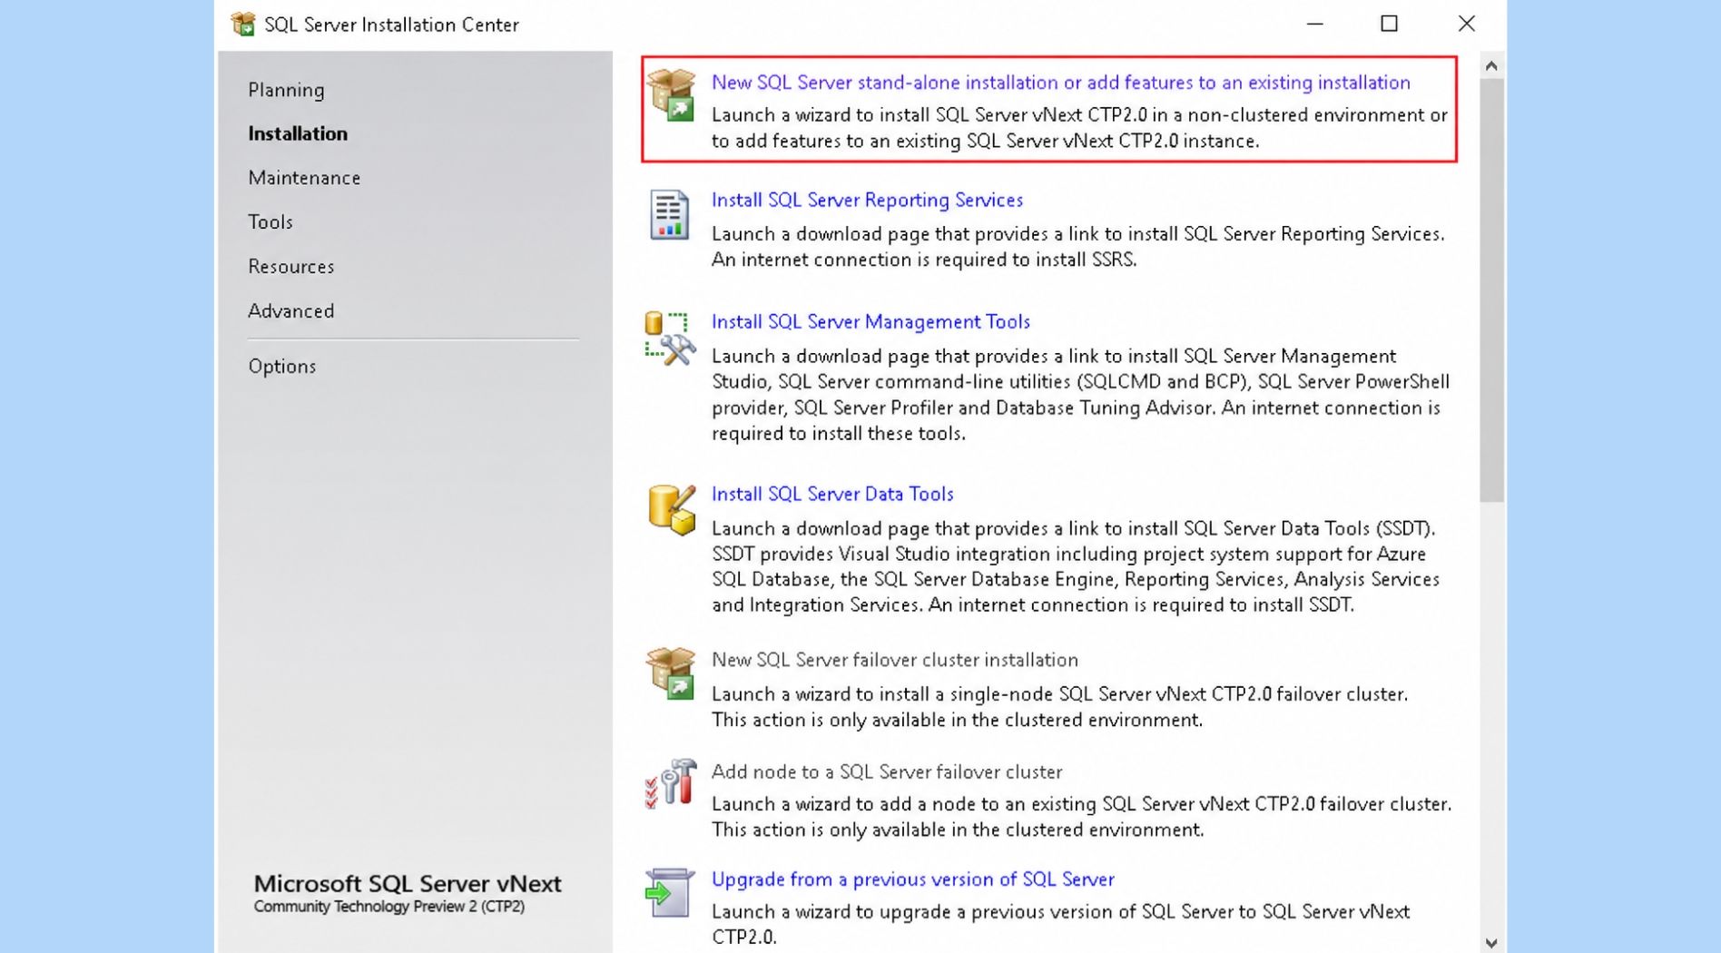
Task: Click the vertical scrollbar thumb
Action: click(x=1491, y=290)
